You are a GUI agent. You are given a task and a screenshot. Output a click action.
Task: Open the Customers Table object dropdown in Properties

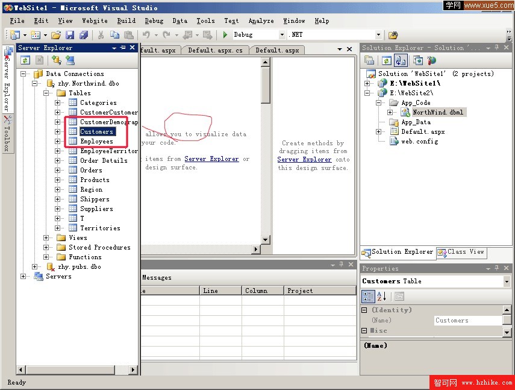click(x=507, y=281)
